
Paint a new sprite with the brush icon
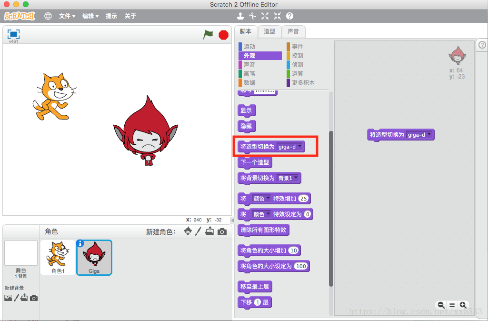(x=198, y=231)
